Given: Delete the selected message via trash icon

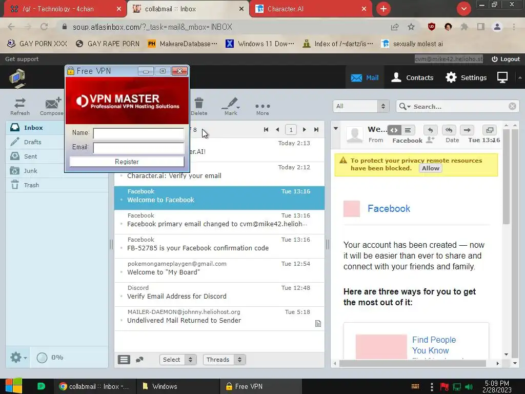Looking at the screenshot, I should [x=199, y=107].
